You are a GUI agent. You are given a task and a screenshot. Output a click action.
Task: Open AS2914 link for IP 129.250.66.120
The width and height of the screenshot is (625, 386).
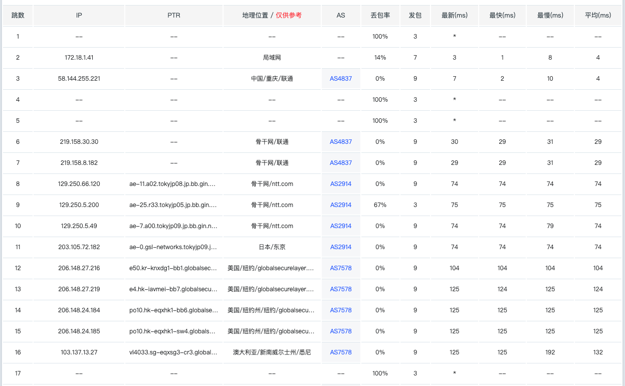(x=341, y=184)
